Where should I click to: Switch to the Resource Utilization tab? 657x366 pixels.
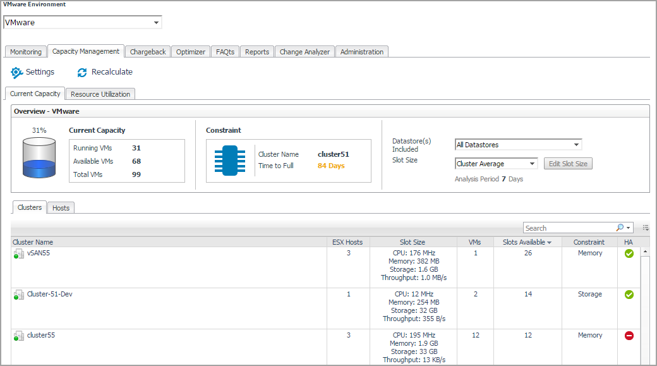pyautogui.click(x=100, y=94)
